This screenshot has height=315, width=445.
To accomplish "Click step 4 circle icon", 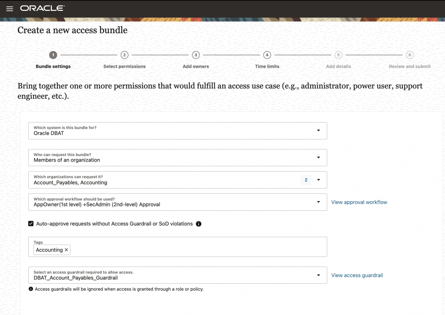I will pyautogui.click(x=267, y=55).
